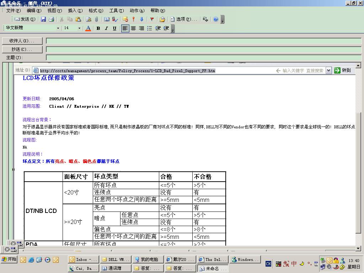Viewport: 364px width, 273px height.
Task: Open the font color picker
Action: tap(88, 28)
